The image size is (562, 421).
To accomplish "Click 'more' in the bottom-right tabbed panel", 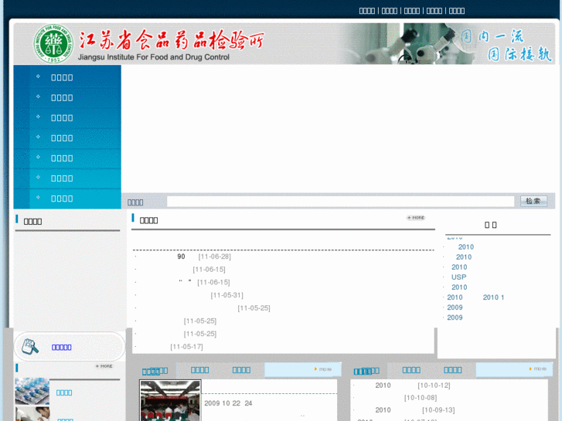I will pos(537,368).
